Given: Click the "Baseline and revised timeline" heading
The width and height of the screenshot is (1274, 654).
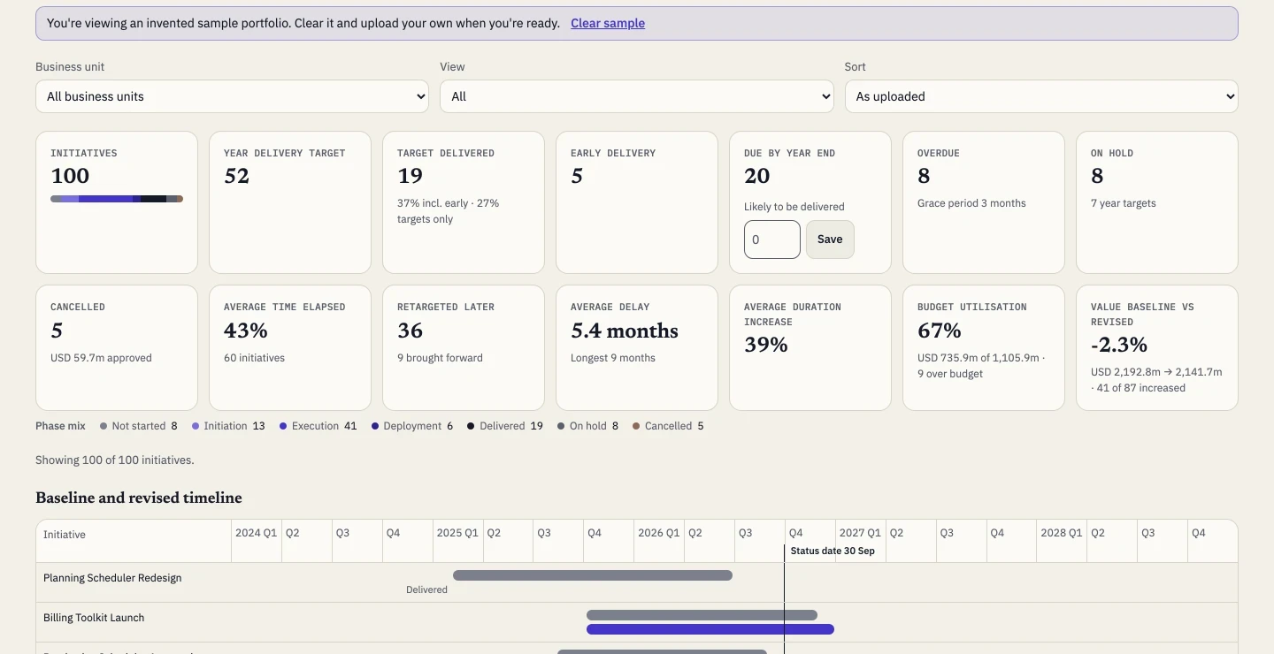Looking at the screenshot, I should click(x=139, y=498).
